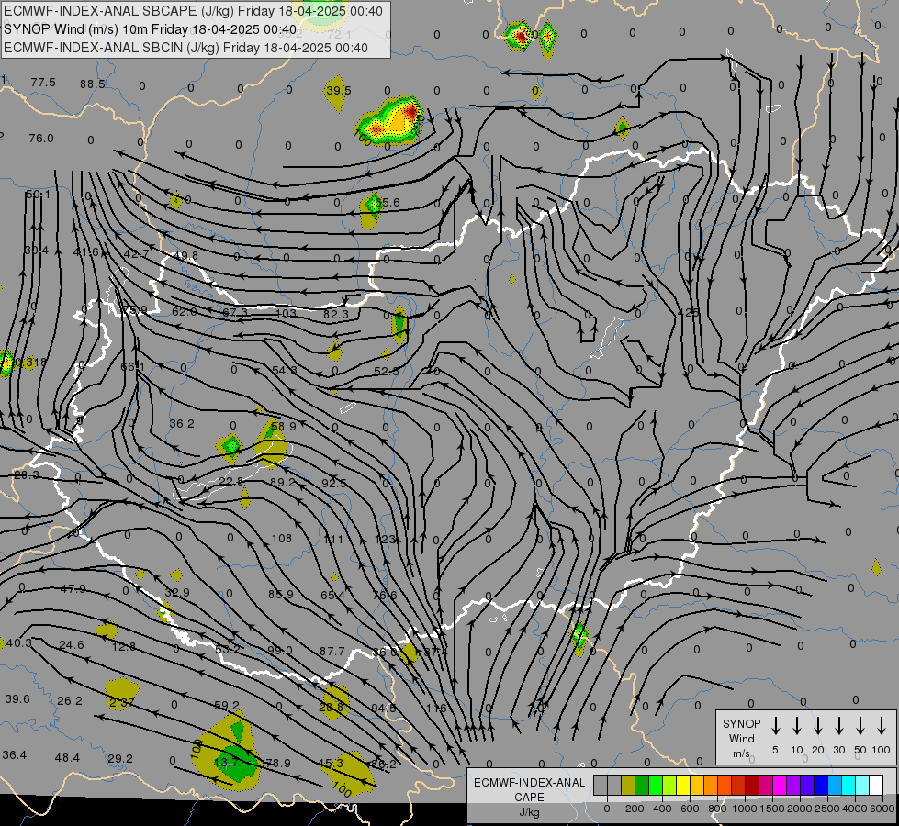Image resolution: width=899 pixels, height=826 pixels.
Task: Click the map value 89.2
Action: click(283, 483)
